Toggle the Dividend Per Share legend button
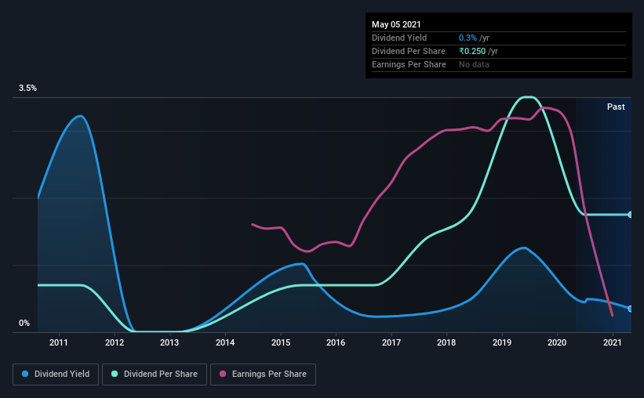 click(x=155, y=374)
